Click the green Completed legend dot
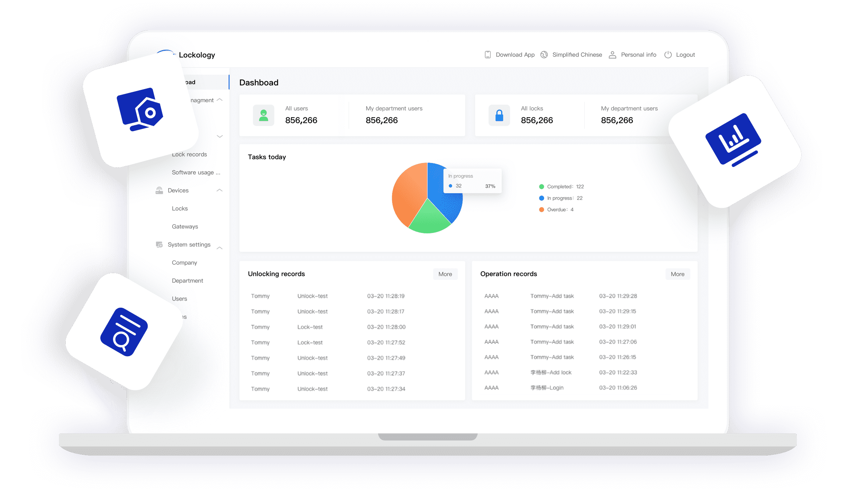The image size is (843, 489). [x=541, y=186]
